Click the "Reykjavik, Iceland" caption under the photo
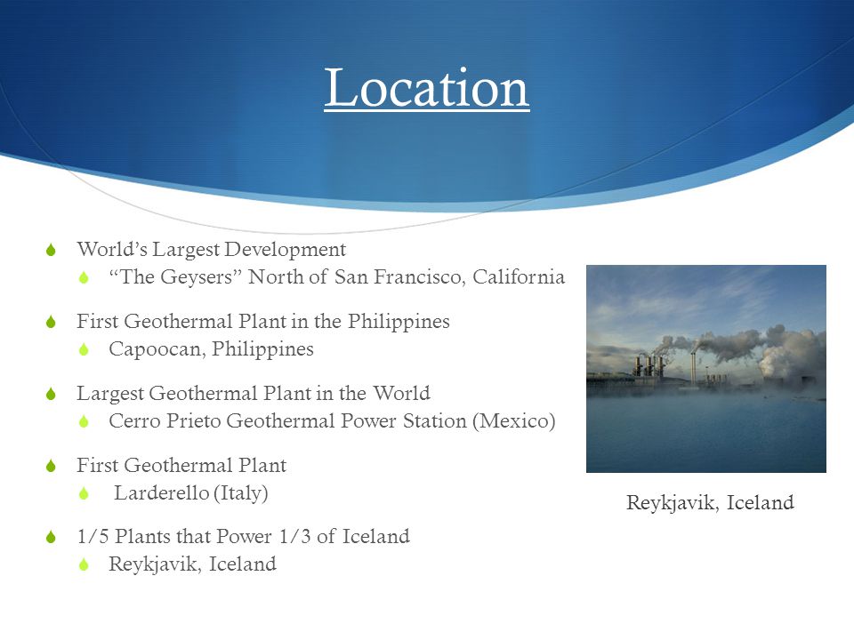This screenshot has width=854, height=640. [710, 503]
